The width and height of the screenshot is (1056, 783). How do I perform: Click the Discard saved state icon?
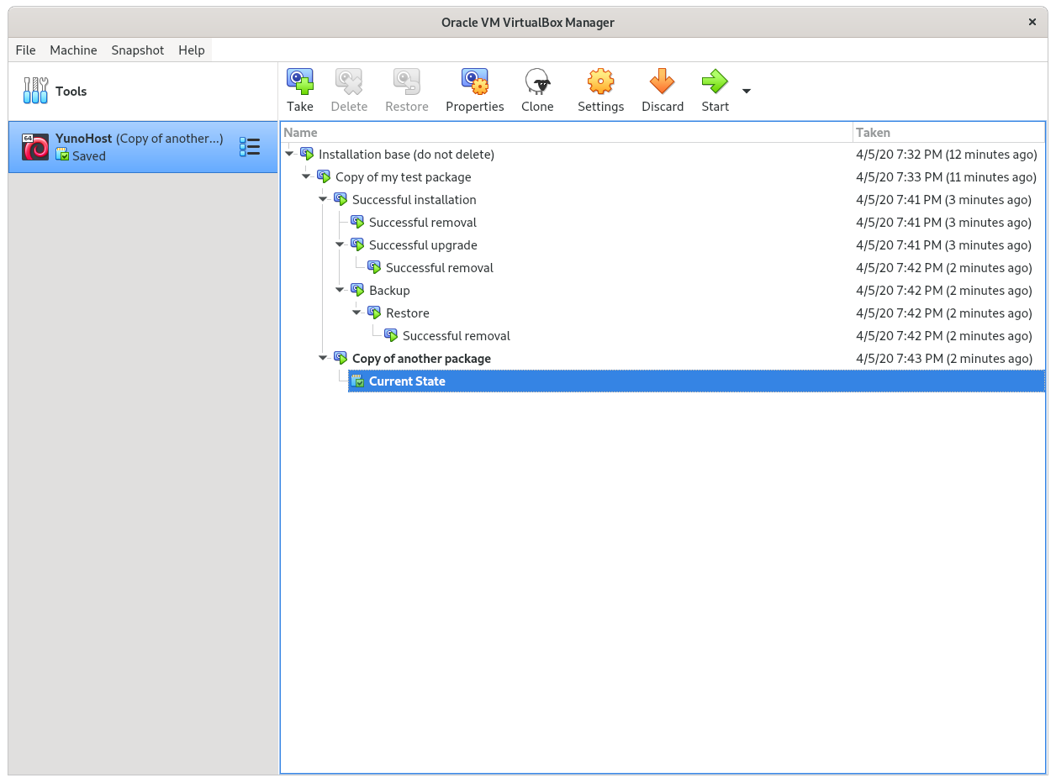[662, 82]
